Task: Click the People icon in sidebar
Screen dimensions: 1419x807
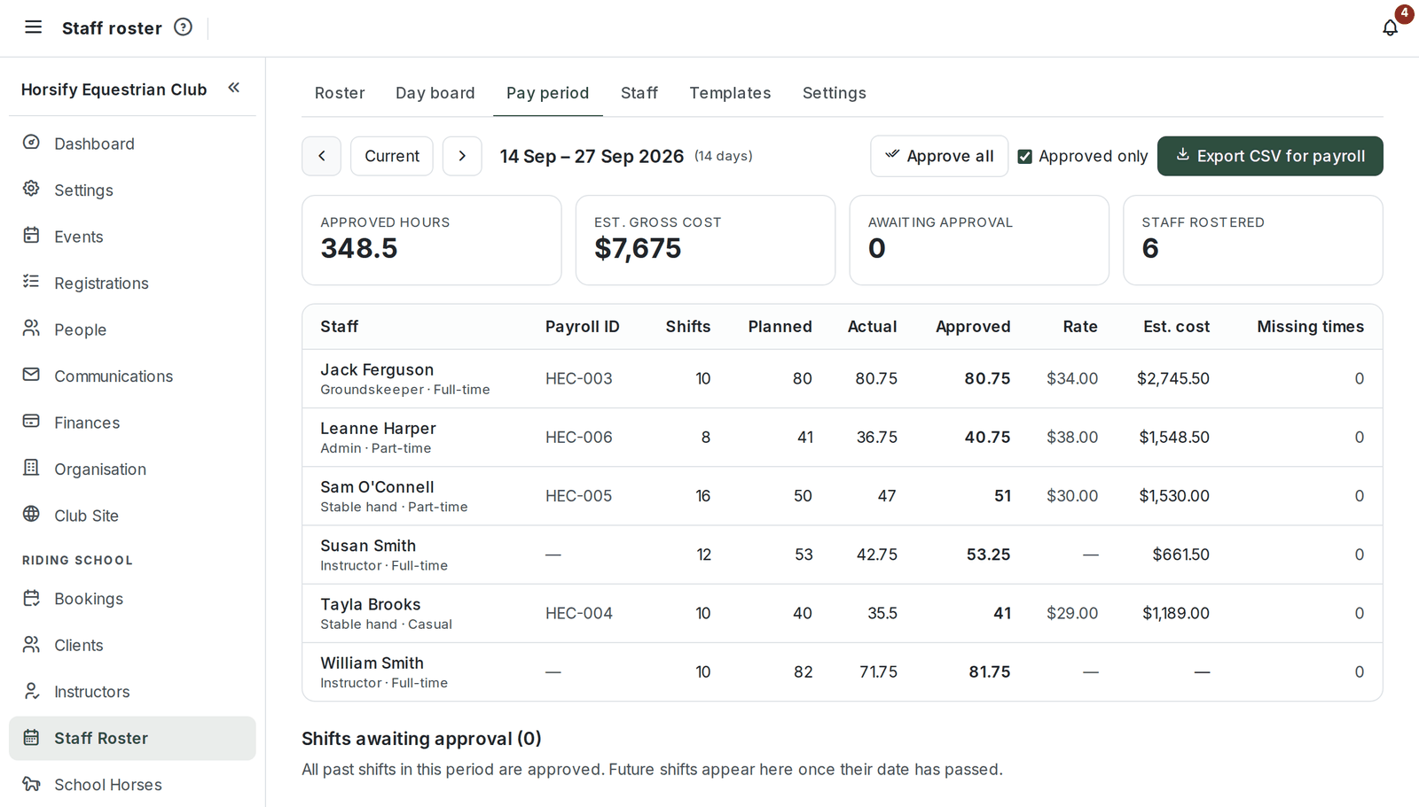Action: [x=31, y=329]
